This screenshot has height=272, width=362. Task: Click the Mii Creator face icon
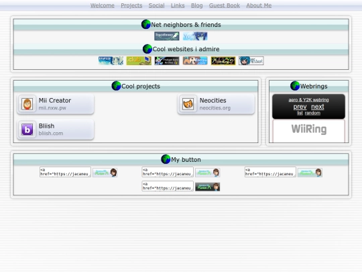click(x=27, y=104)
